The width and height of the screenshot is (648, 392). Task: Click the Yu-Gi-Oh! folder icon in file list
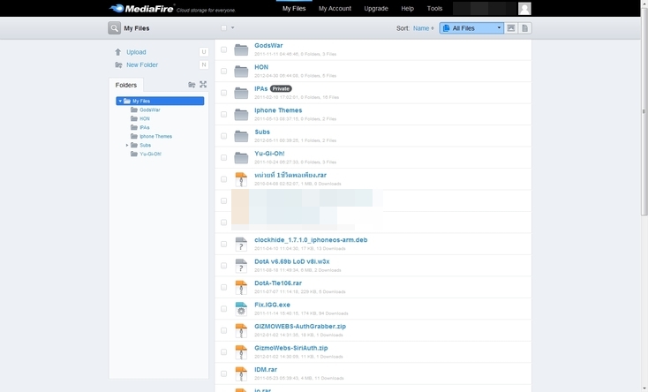241,157
